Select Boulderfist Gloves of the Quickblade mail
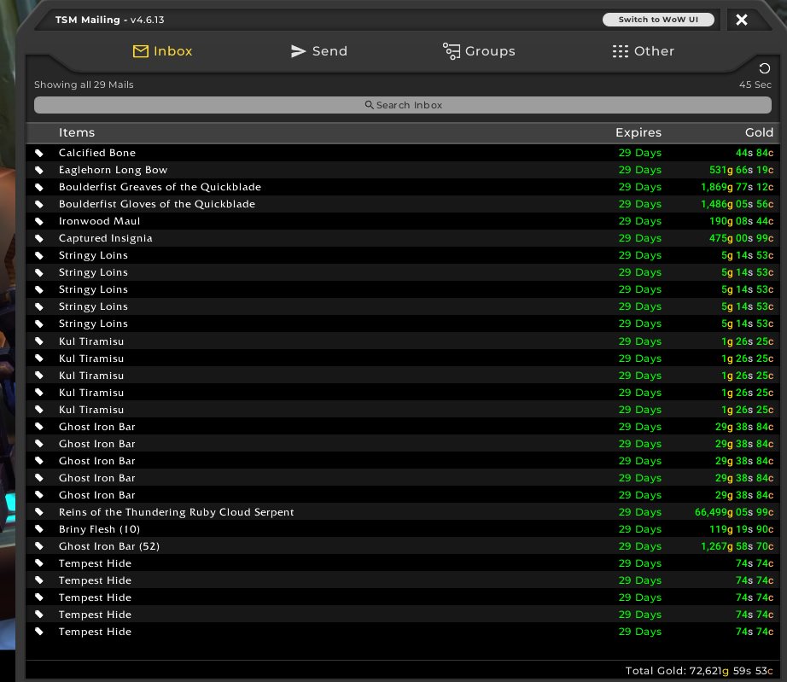 coord(156,204)
